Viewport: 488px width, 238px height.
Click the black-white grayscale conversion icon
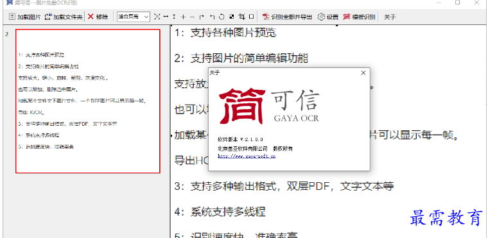(231, 17)
